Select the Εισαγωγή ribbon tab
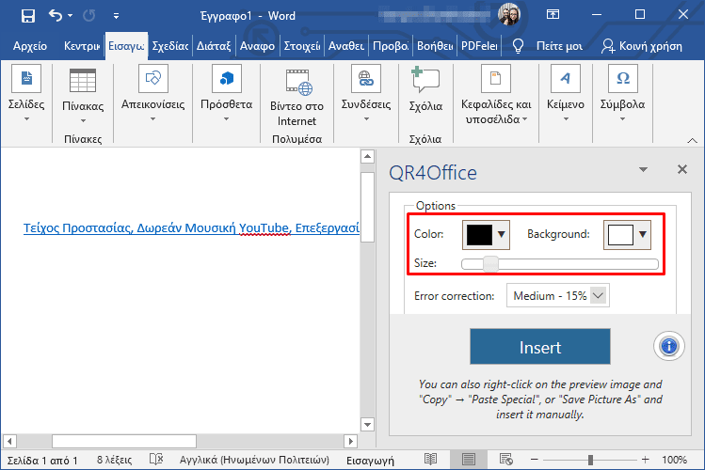The width and height of the screenshot is (705, 470). [x=126, y=46]
